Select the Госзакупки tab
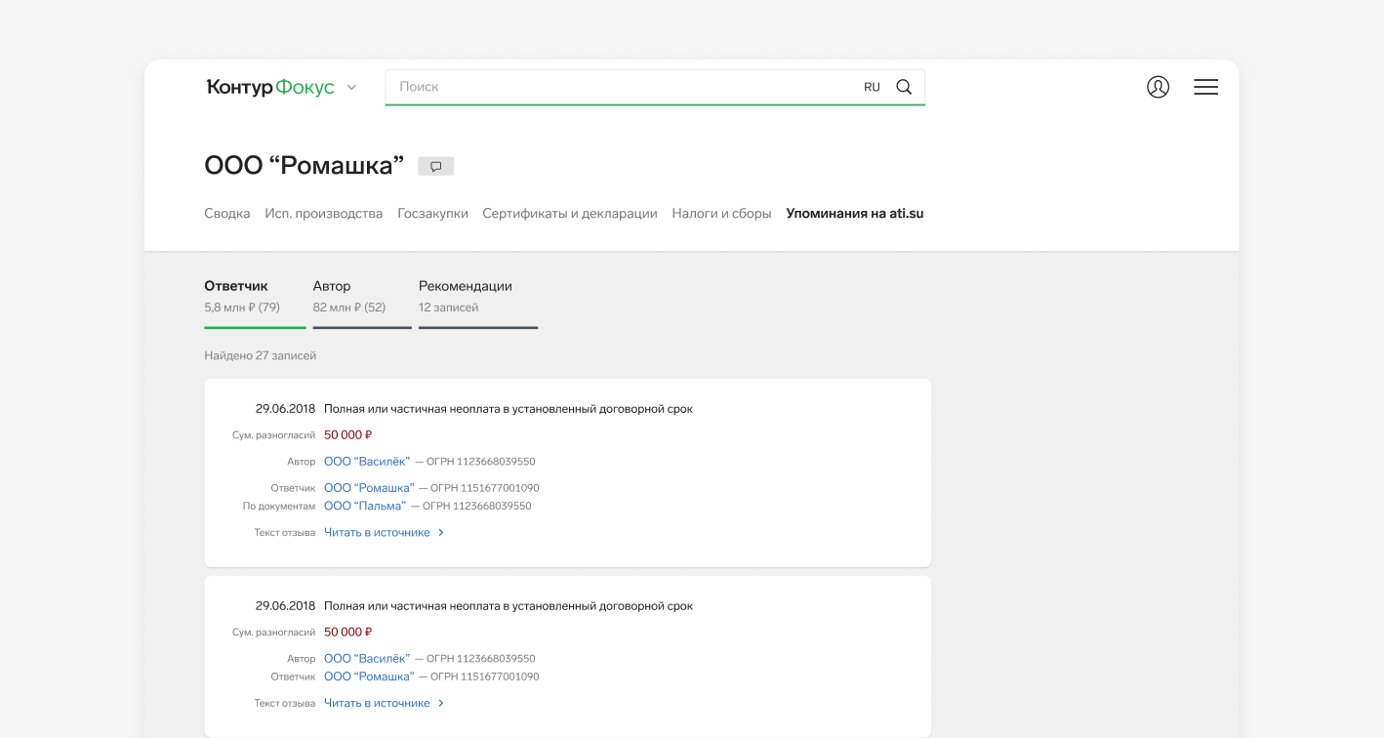1384x738 pixels. pos(432,213)
